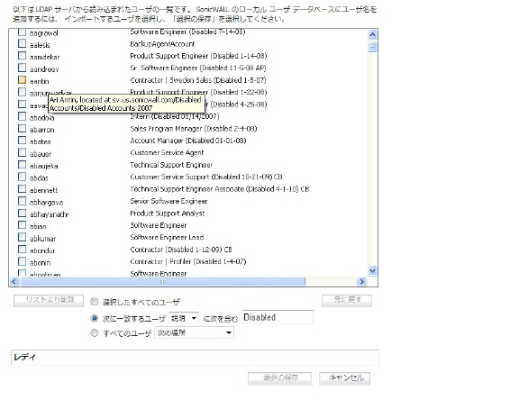
Task: Click the 元に戻す button
Action: (347, 300)
